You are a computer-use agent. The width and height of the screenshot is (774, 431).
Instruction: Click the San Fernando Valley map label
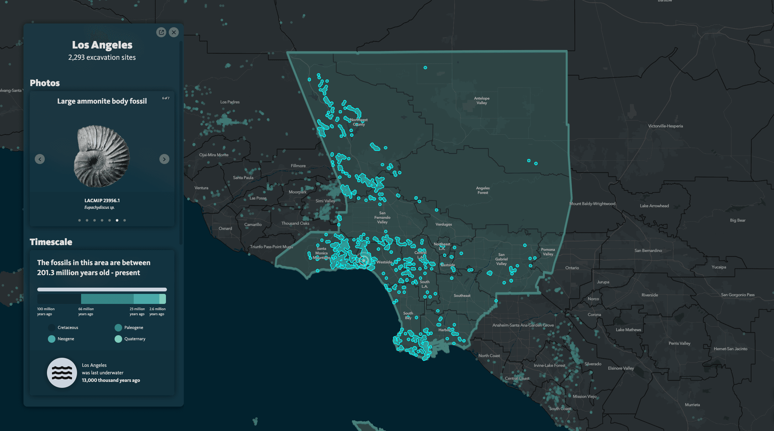pos(382,218)
